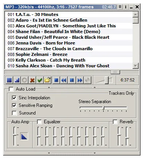Viewport: 144px width, 159px height.
Task: Click the grey circle record icon
Action: (24, 80)
